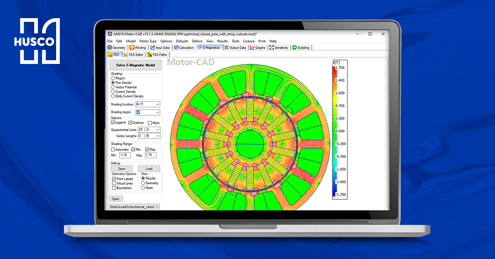This screenshot has height=259, width=495.
Task: Open the Graphs tab icon
Action: pos(252,48)
